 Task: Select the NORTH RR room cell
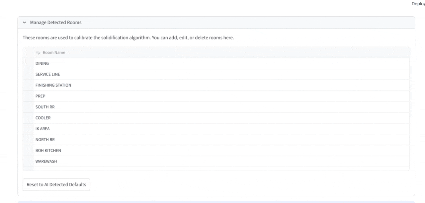tap(45, 140)
